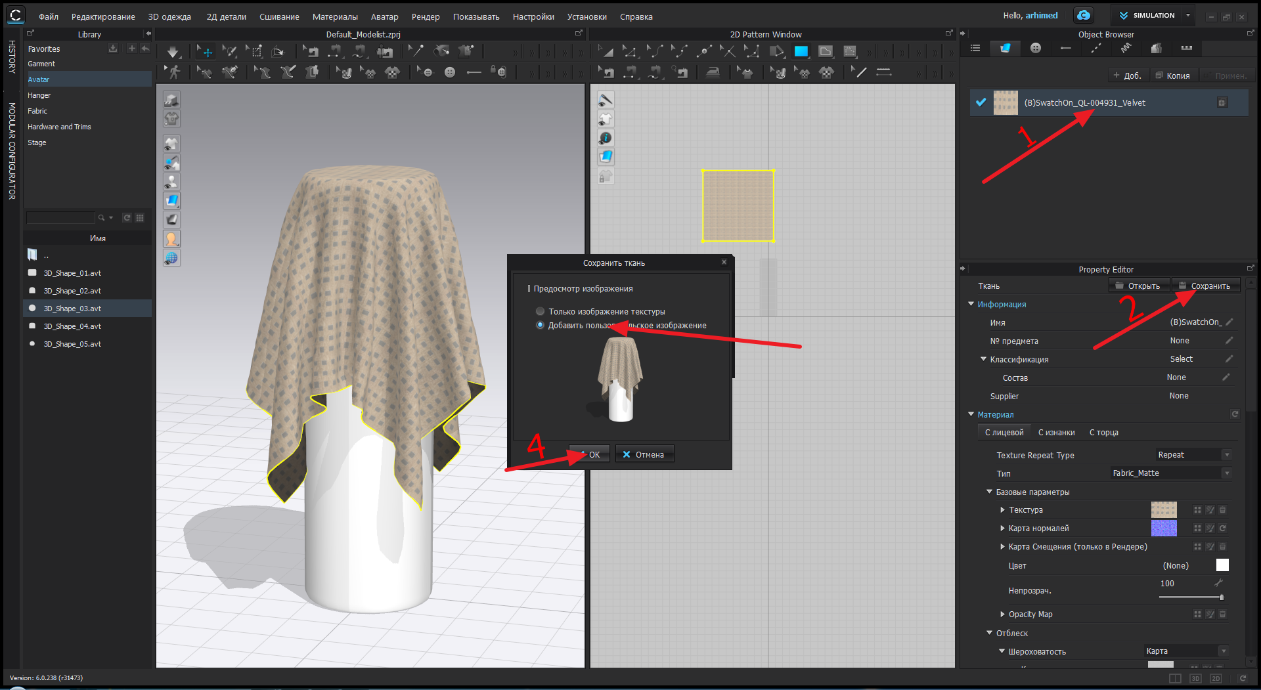Open the Button tab in Object Browser
Viewport: 1261px width, 690px height.
pos(1035,48)
